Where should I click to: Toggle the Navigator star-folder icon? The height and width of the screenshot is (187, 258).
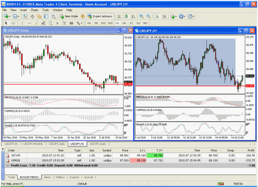pyautogui.click(x=39, y=16)
